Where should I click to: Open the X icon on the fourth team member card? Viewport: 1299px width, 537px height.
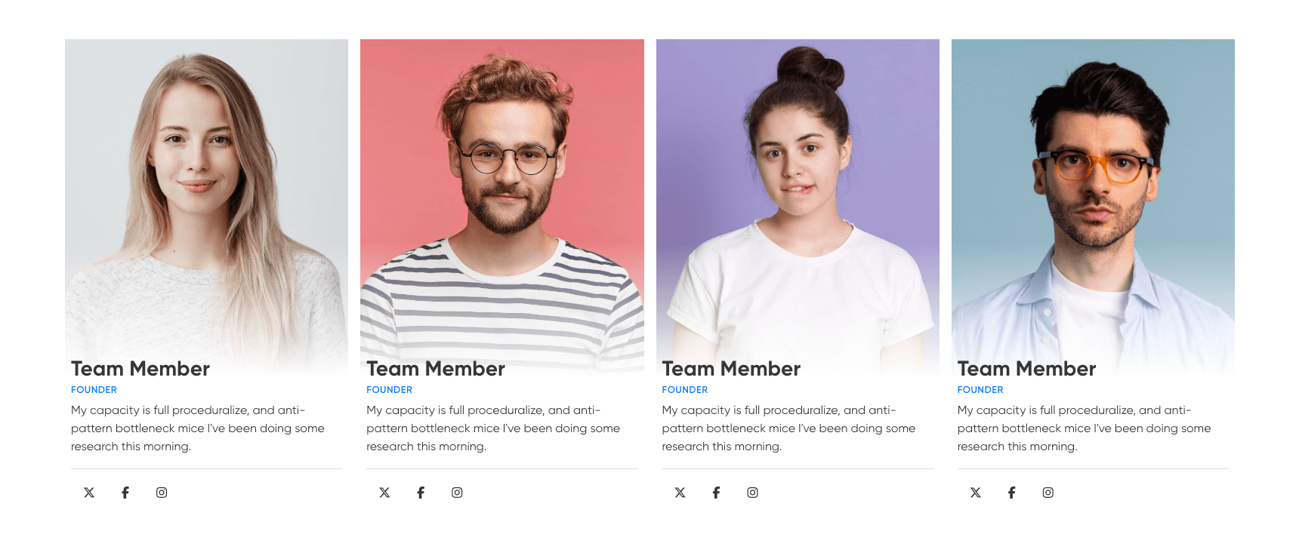click(976, 493)
